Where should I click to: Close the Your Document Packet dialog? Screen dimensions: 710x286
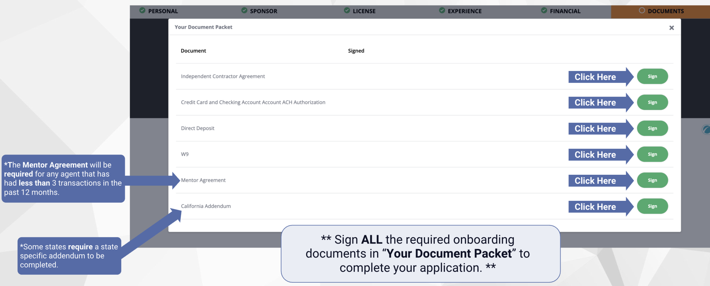(x=671, y=28)
